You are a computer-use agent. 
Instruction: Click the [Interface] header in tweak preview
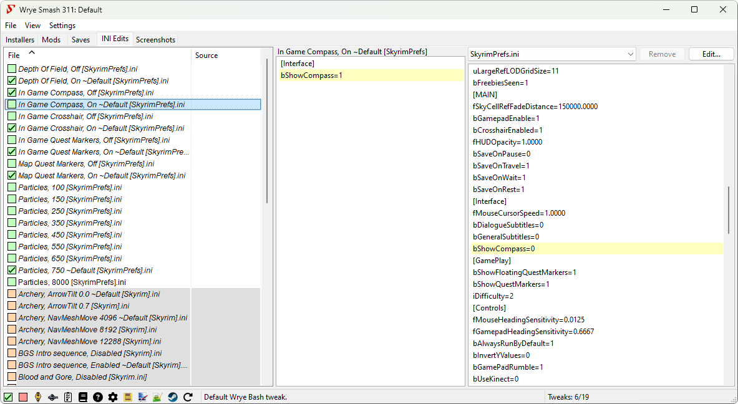[x=298, y=64]
